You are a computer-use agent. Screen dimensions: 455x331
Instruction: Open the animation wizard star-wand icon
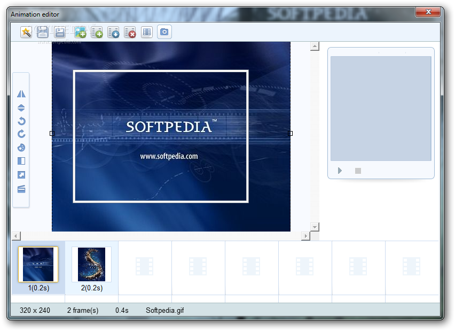[26, 32]
